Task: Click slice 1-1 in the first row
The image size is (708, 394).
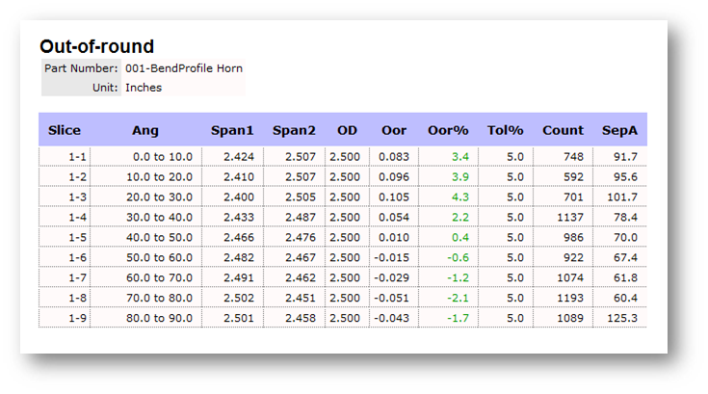Action: click(x=78, y=156)
